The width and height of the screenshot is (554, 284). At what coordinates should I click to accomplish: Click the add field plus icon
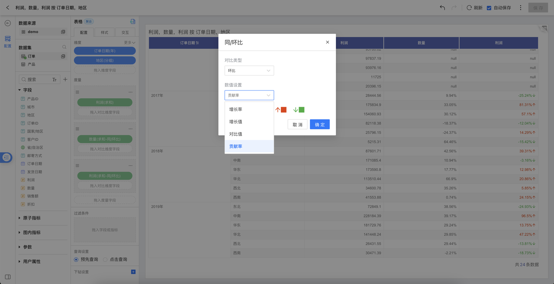pyautogui.click(x=65, y=80)
